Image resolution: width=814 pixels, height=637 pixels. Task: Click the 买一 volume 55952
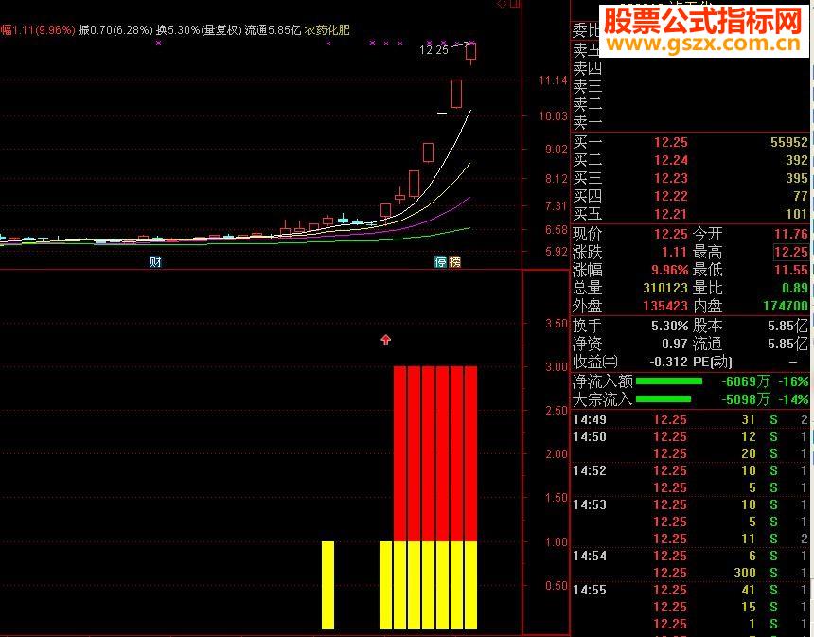[x=789, y=142]
